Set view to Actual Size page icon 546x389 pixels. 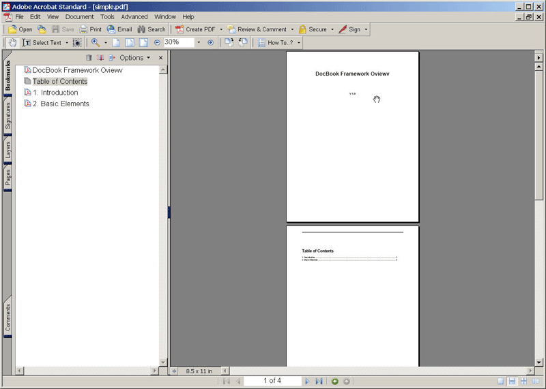[115, 43]
